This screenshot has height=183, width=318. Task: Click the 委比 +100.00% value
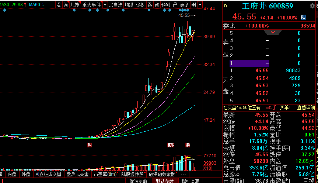pyautogui.click(x=257, y=26)
